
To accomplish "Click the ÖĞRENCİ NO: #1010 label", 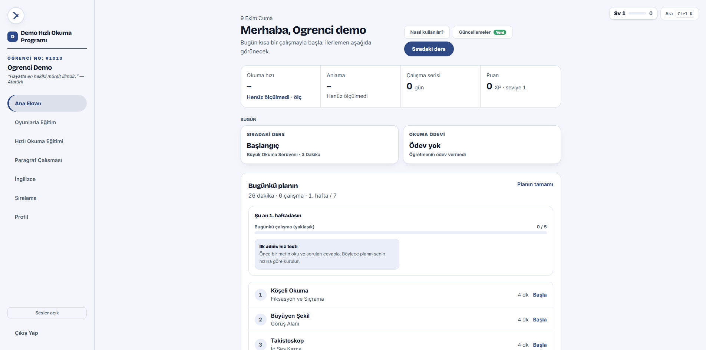I will click(x=35, y=58).
